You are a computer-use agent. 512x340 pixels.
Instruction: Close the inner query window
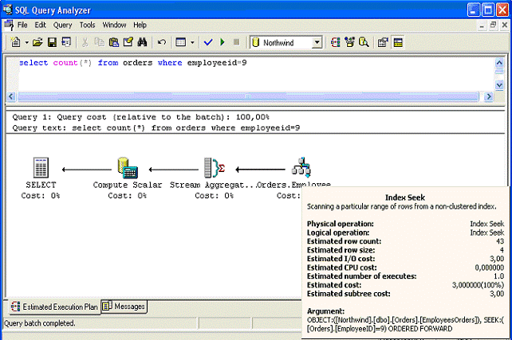pos(505,25)
